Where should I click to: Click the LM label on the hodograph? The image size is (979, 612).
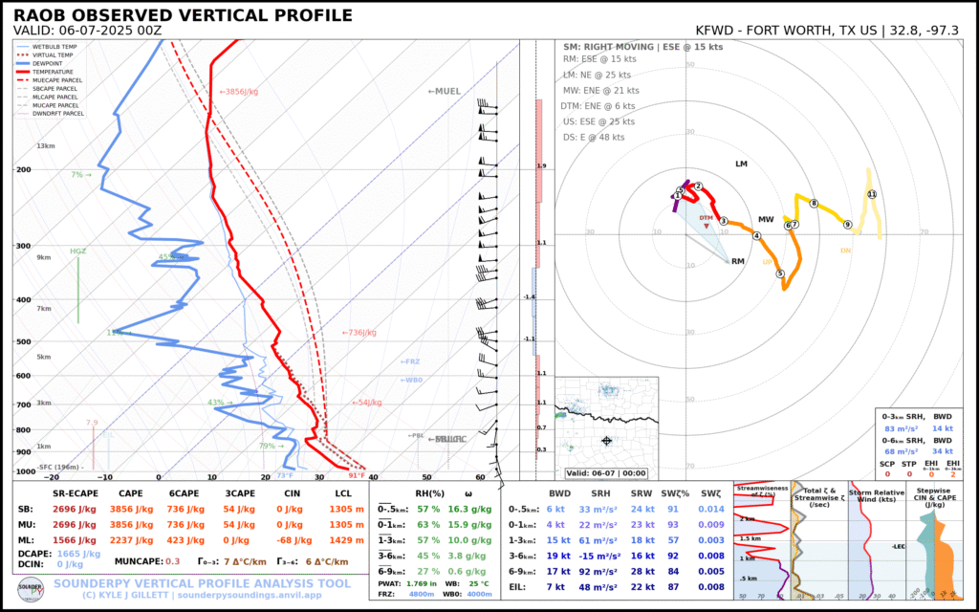click(x=741, y=164)
